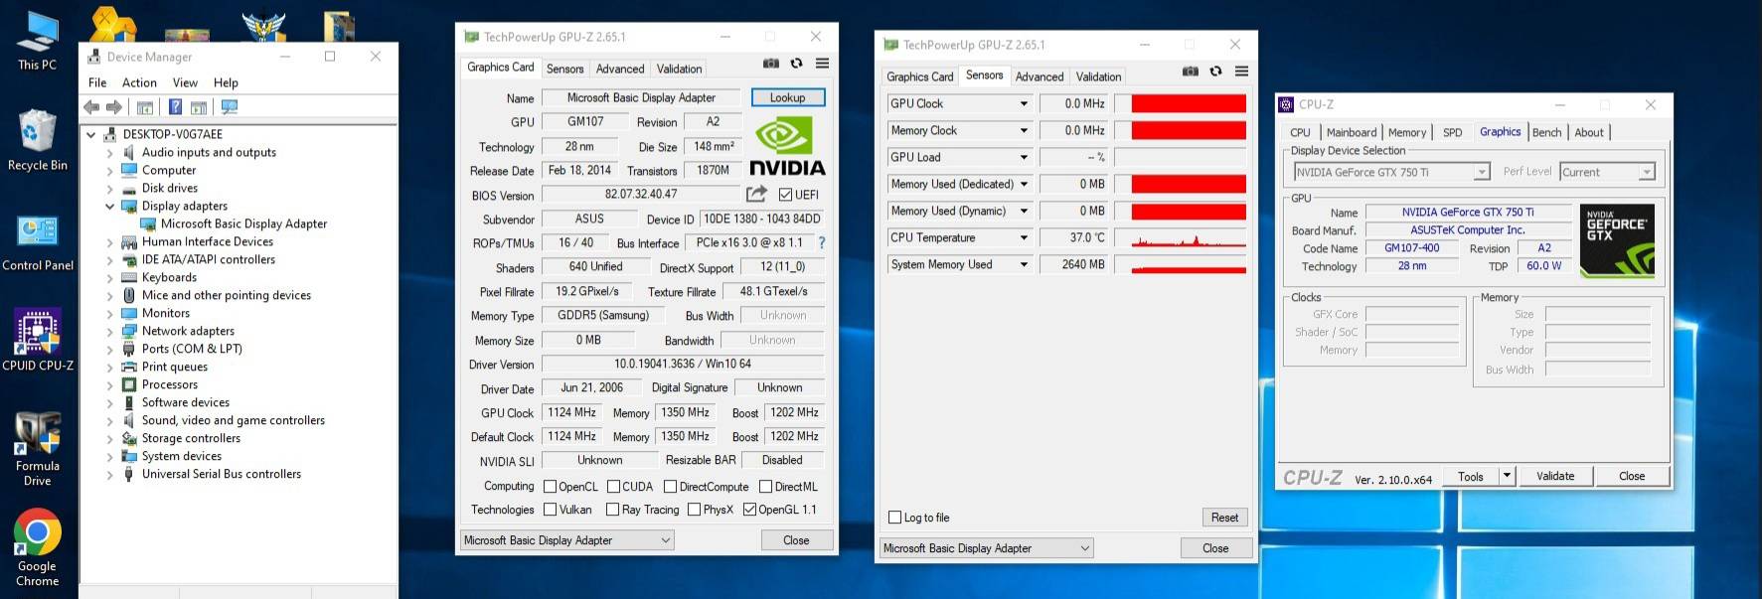This screenshot has width=1762, height=599.
Task: Toggle the UEFI checkbox in GPU-Z
Action: point(786,195)
